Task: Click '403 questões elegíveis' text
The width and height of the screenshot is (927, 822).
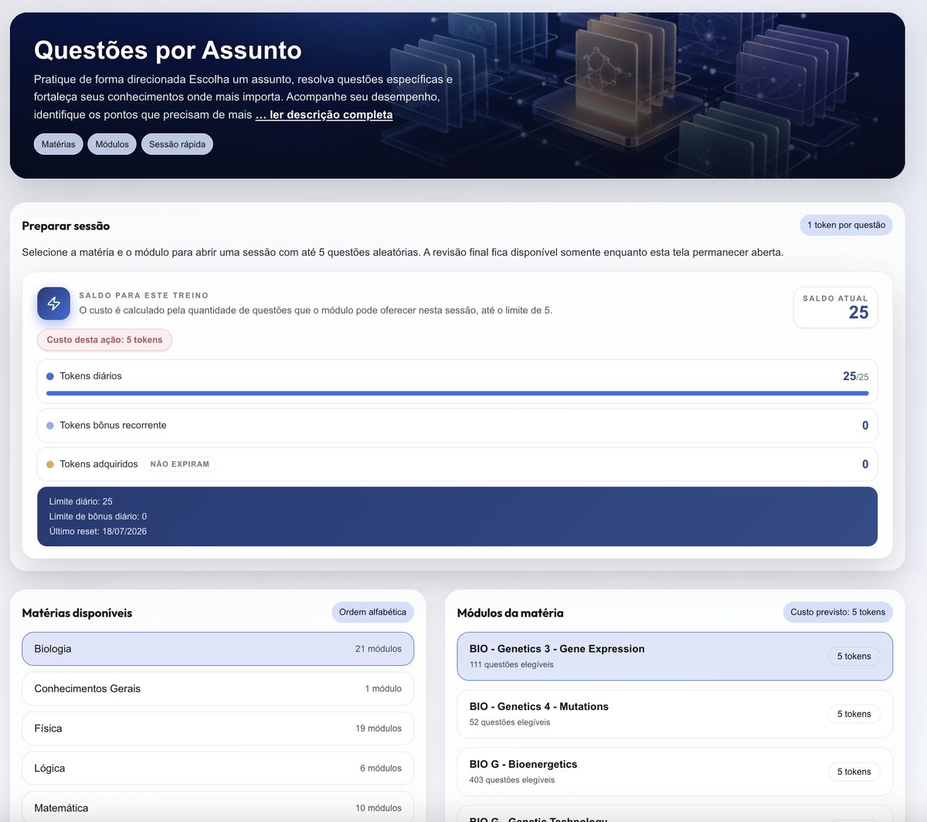Action: 512,780
